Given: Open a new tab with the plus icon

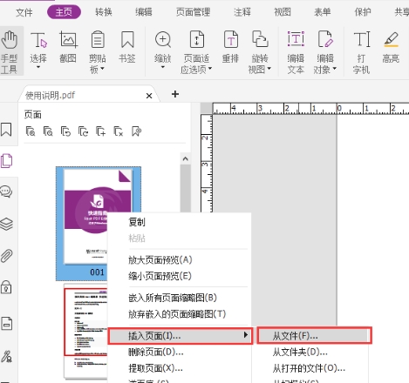Looking at the screenshot, I should (x=175, y=94).
